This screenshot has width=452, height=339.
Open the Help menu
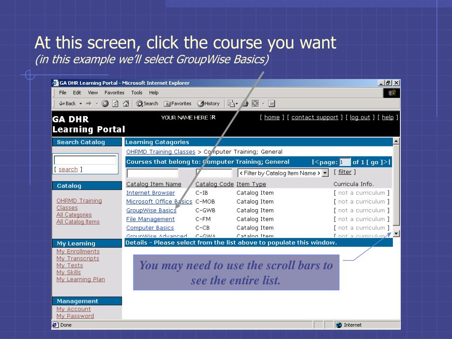click(154, 93)
